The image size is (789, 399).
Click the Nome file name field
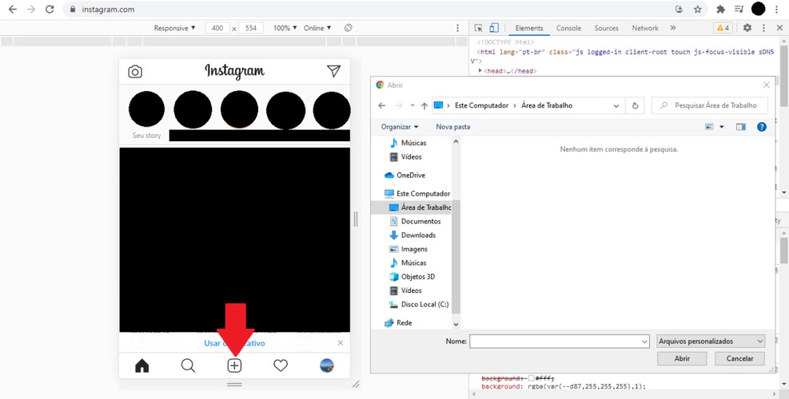(560, 342)
